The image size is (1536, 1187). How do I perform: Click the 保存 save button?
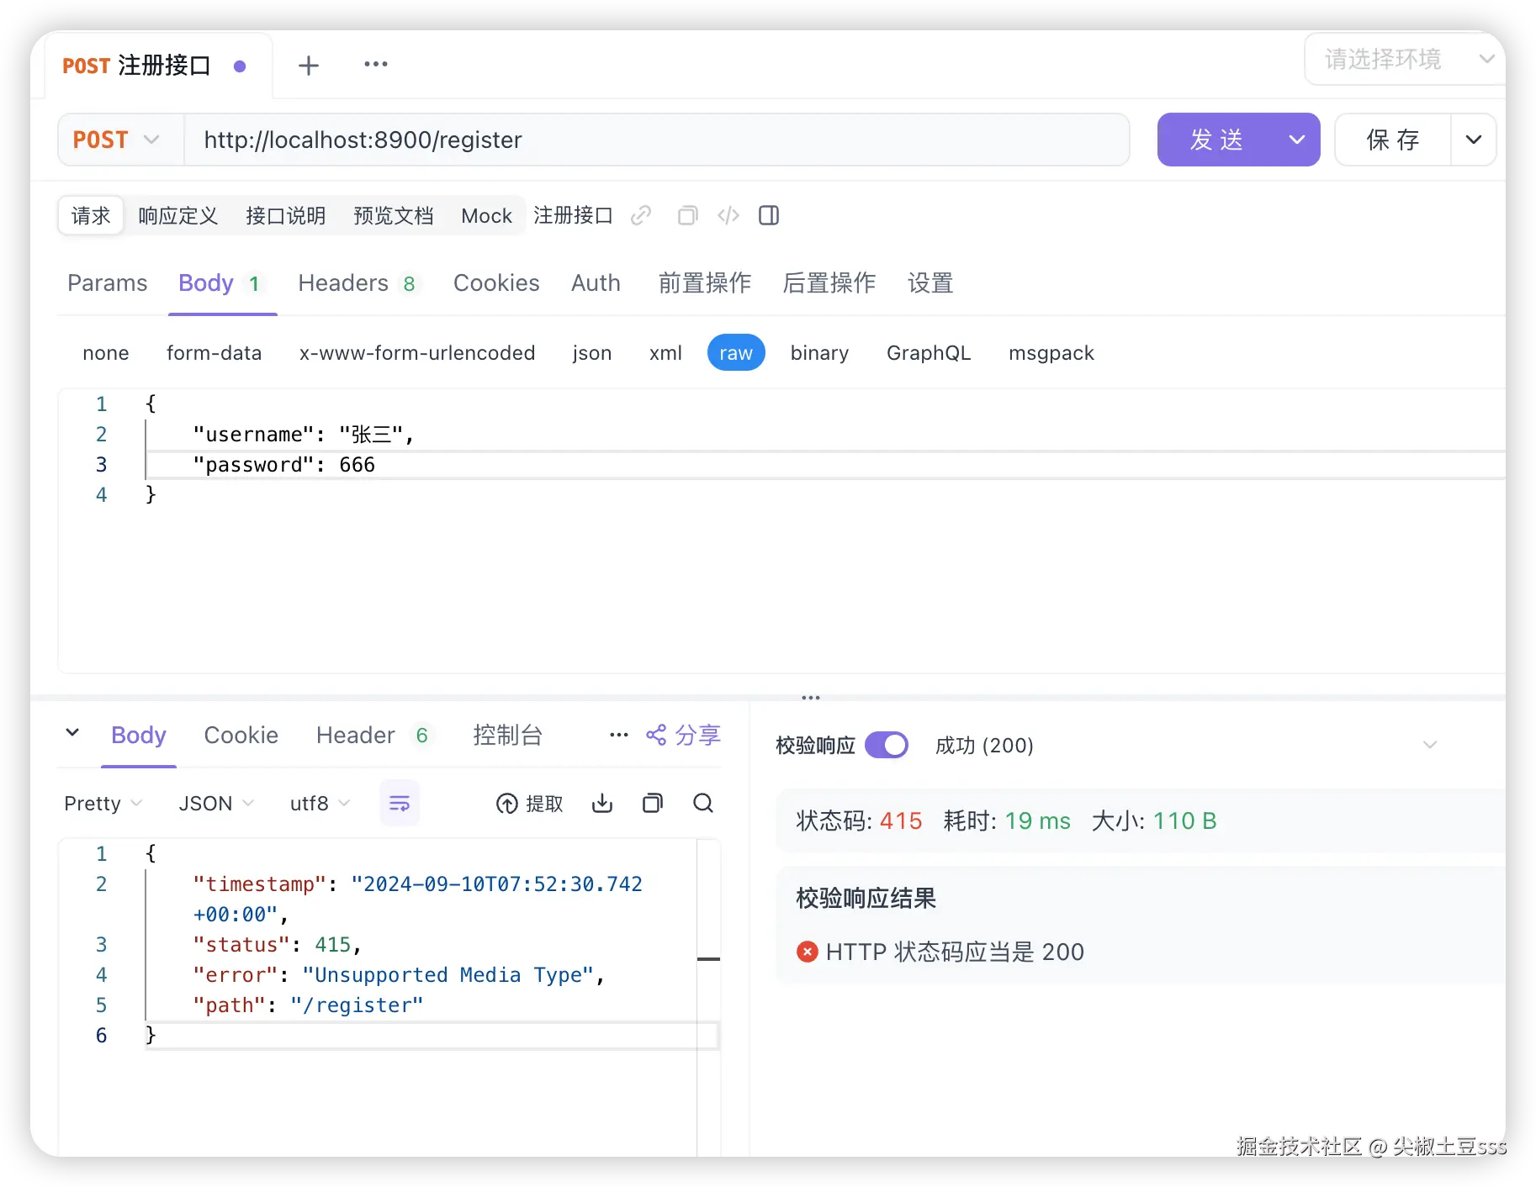click(x=1393, y=140)
